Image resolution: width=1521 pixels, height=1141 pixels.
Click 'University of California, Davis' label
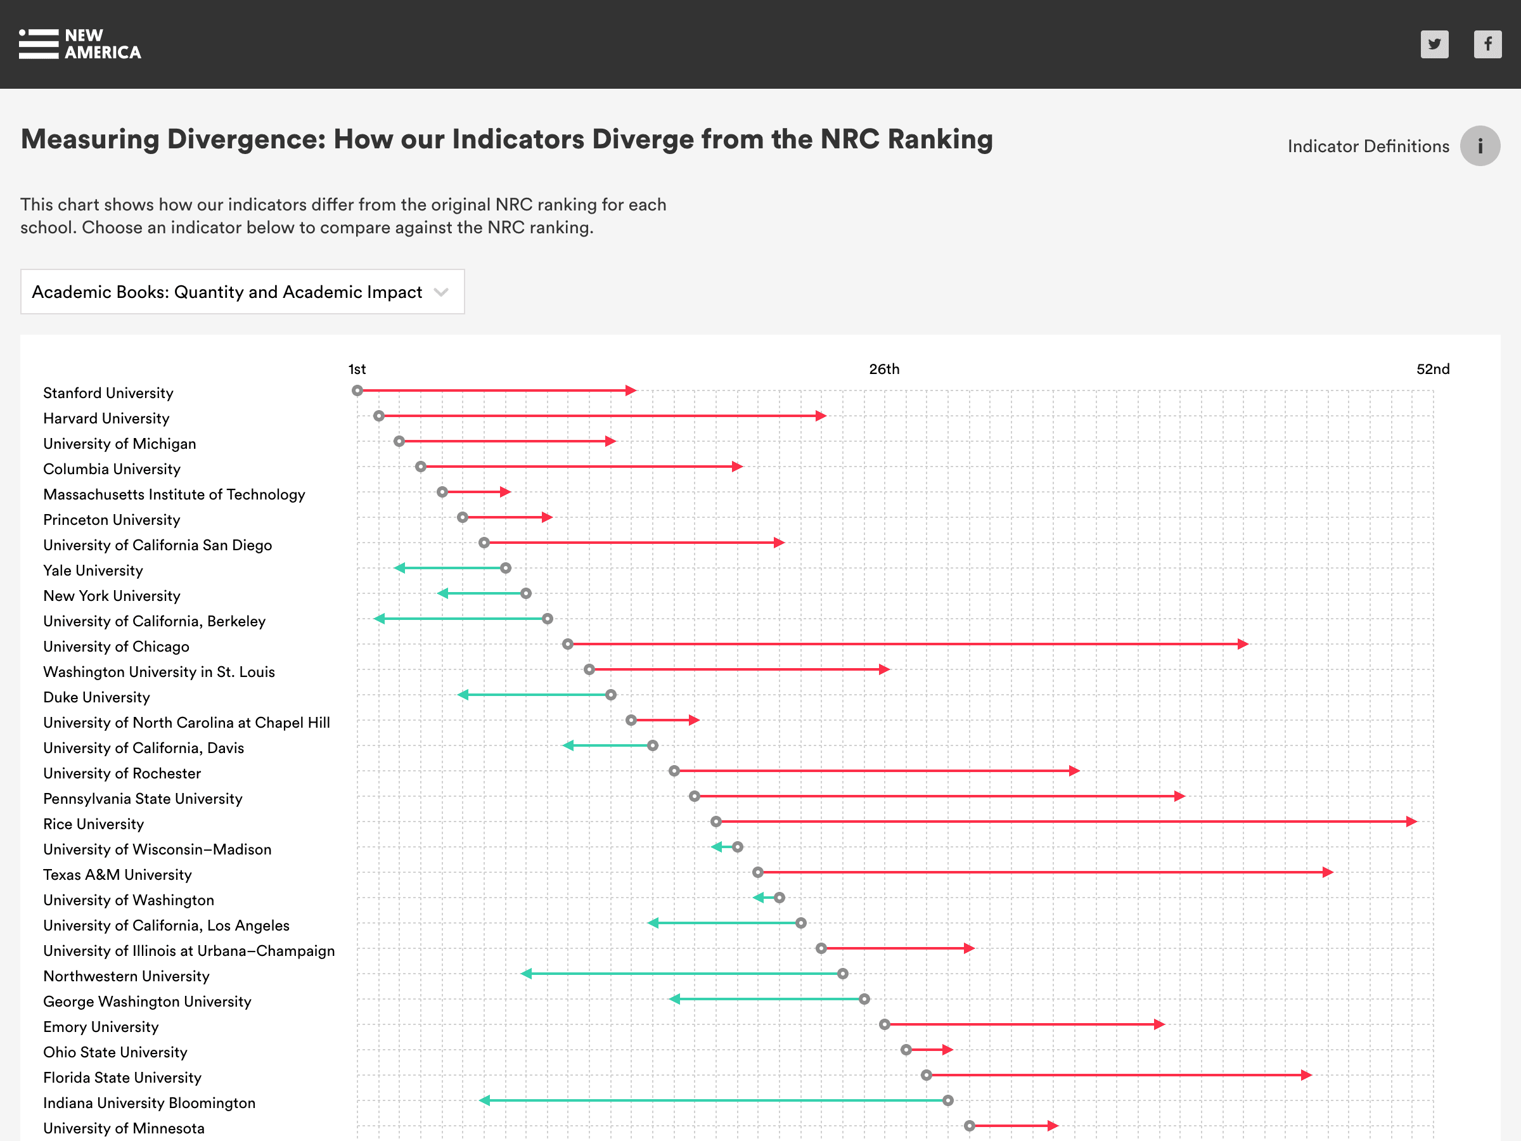point(144,748)
